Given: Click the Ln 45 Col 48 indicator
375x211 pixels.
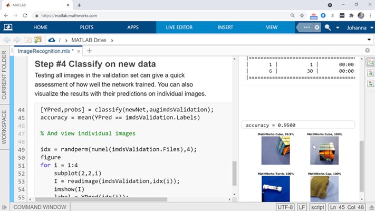Looking at the screenshot, I should pyautogui.click(x=347, y=207).
